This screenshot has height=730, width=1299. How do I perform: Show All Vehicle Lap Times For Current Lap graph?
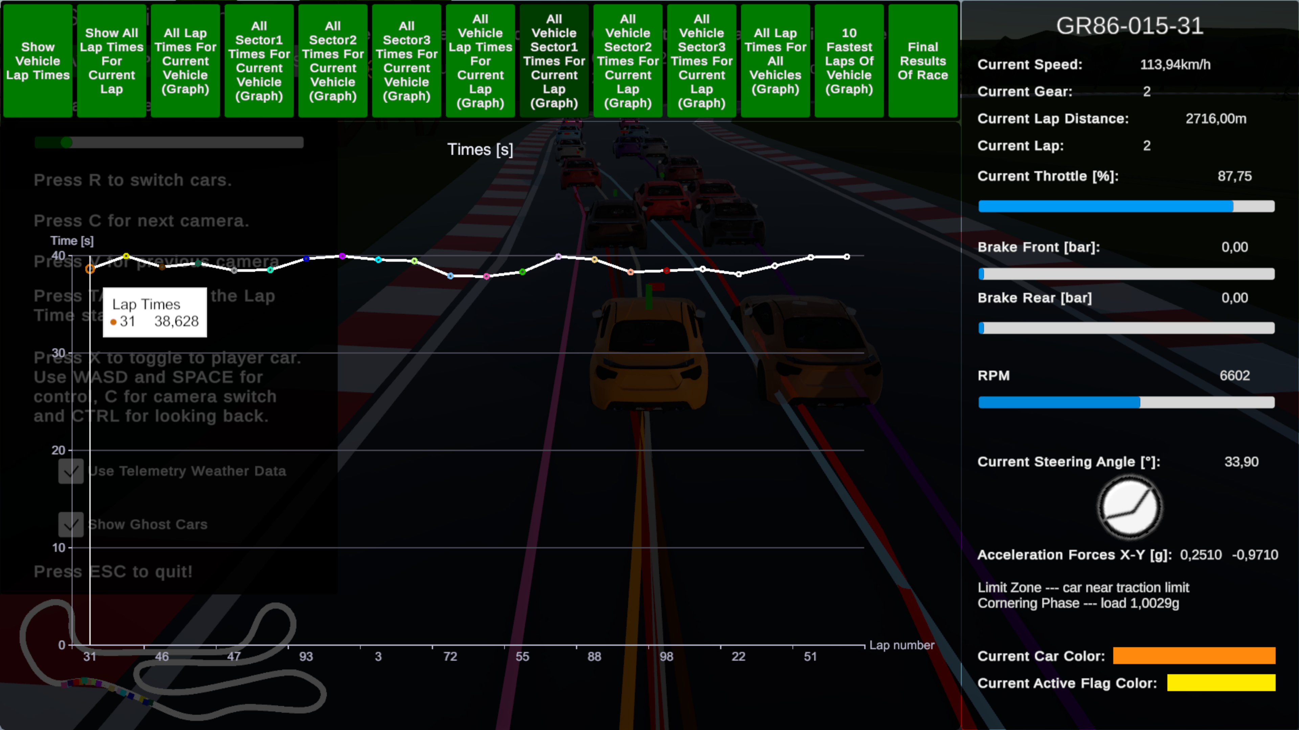480,61
